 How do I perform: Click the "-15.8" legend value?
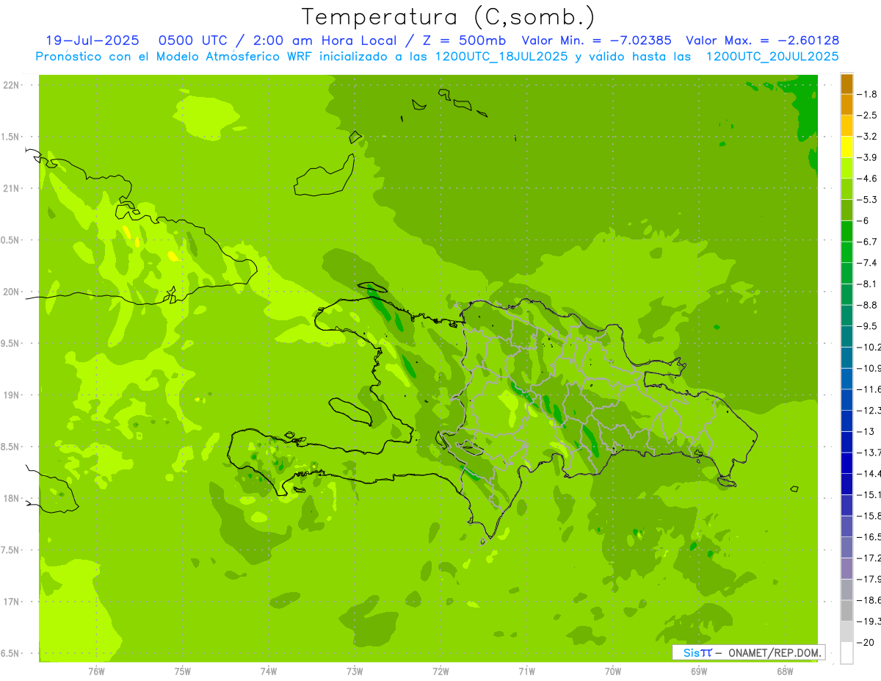click(x=869, y=516)
